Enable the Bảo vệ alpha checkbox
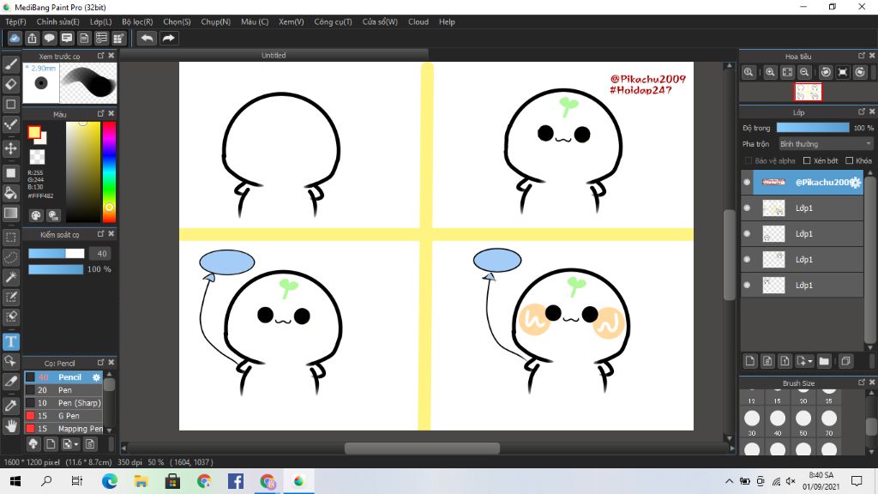The height and width of the screenshot is (494, 878). pos(748,160)
